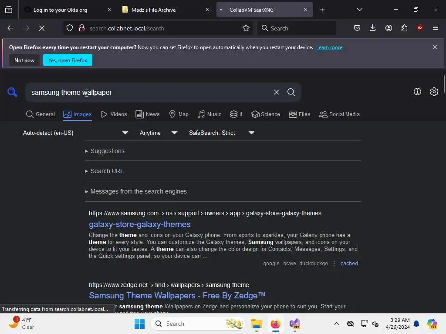Open the Learn more link
446x334 pixels.
[x=329, y=47]
